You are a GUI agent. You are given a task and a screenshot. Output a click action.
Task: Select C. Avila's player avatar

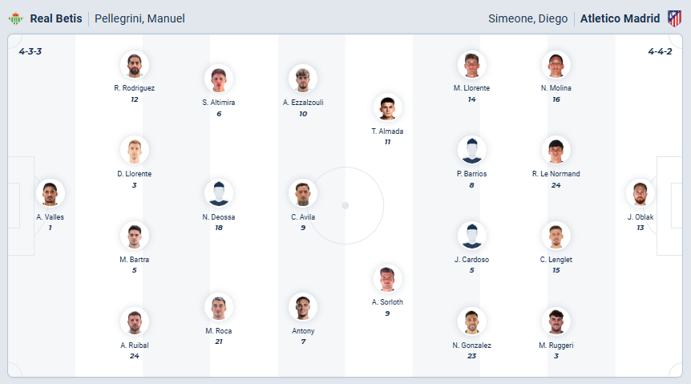[x=303, y=193]
